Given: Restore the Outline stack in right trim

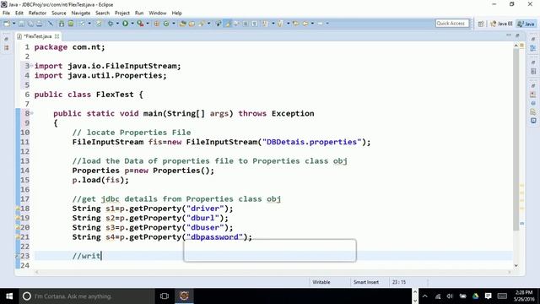Looking at the screenshot, I should pyautogui.click(x=533, y=39).
